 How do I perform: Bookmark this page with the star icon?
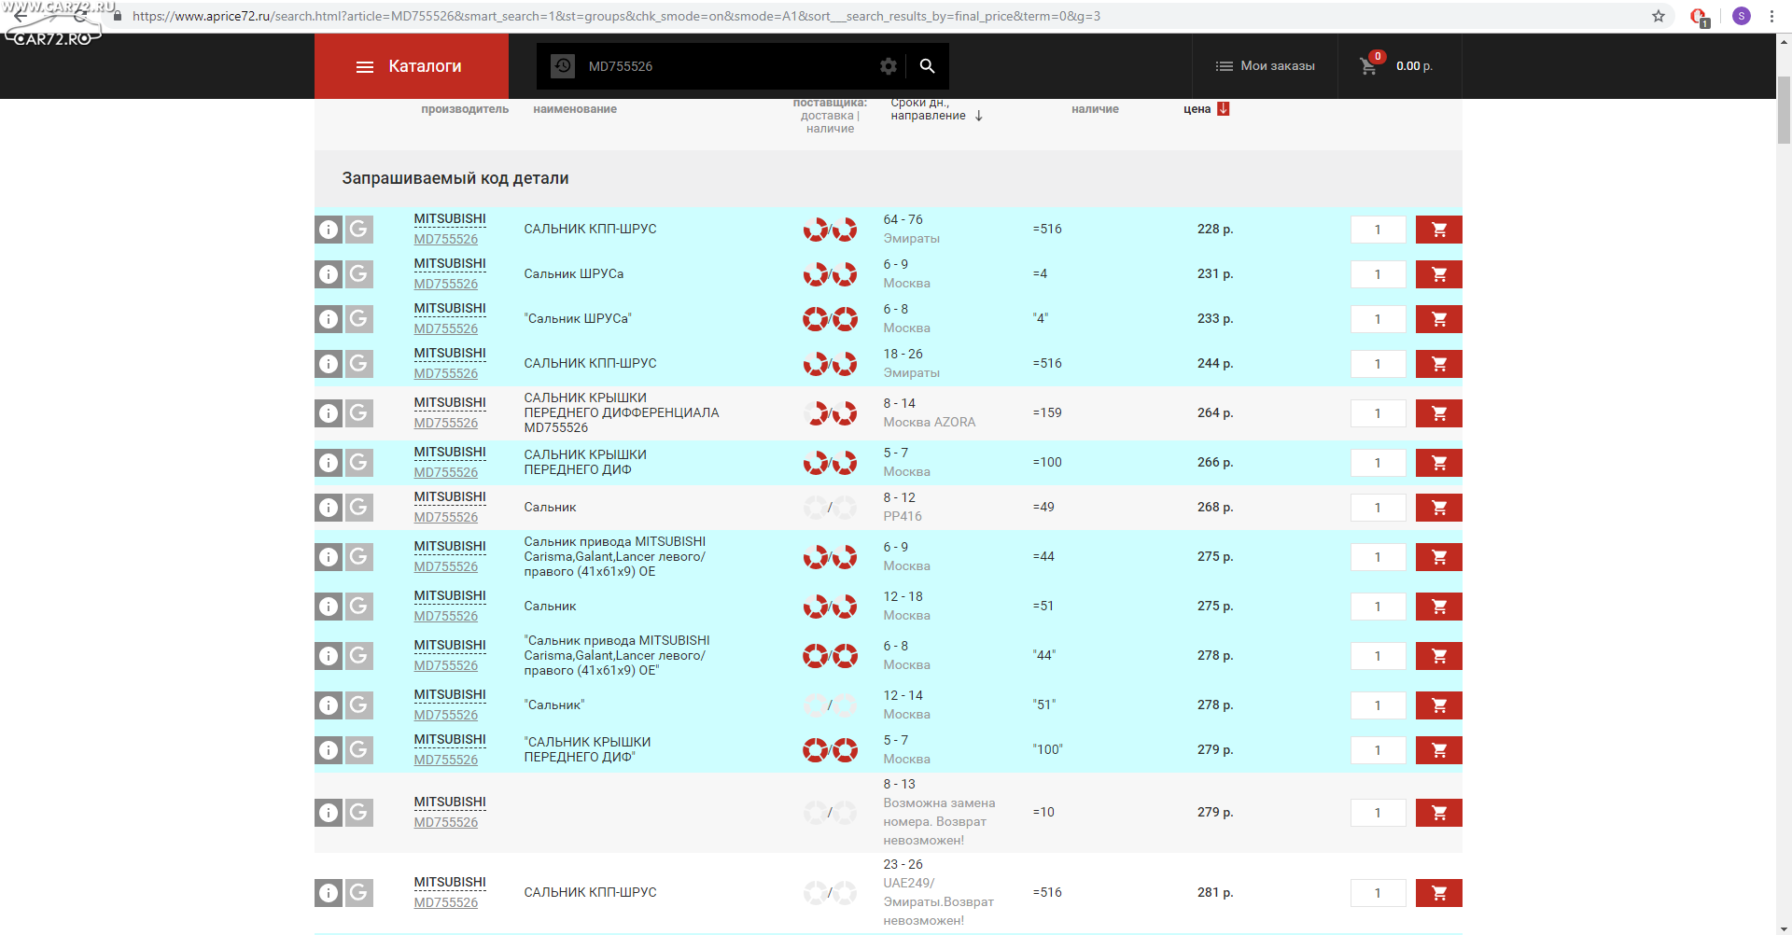coord(1659,16)
